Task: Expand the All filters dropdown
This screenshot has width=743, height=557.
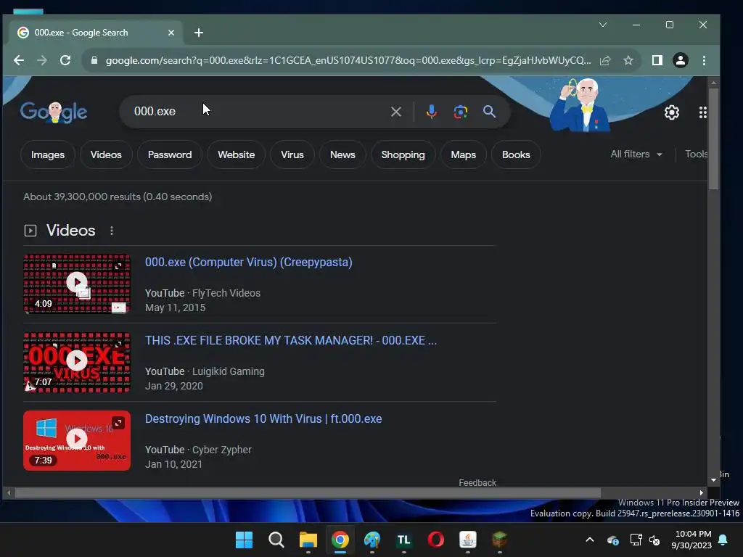Action: point(636,154)
